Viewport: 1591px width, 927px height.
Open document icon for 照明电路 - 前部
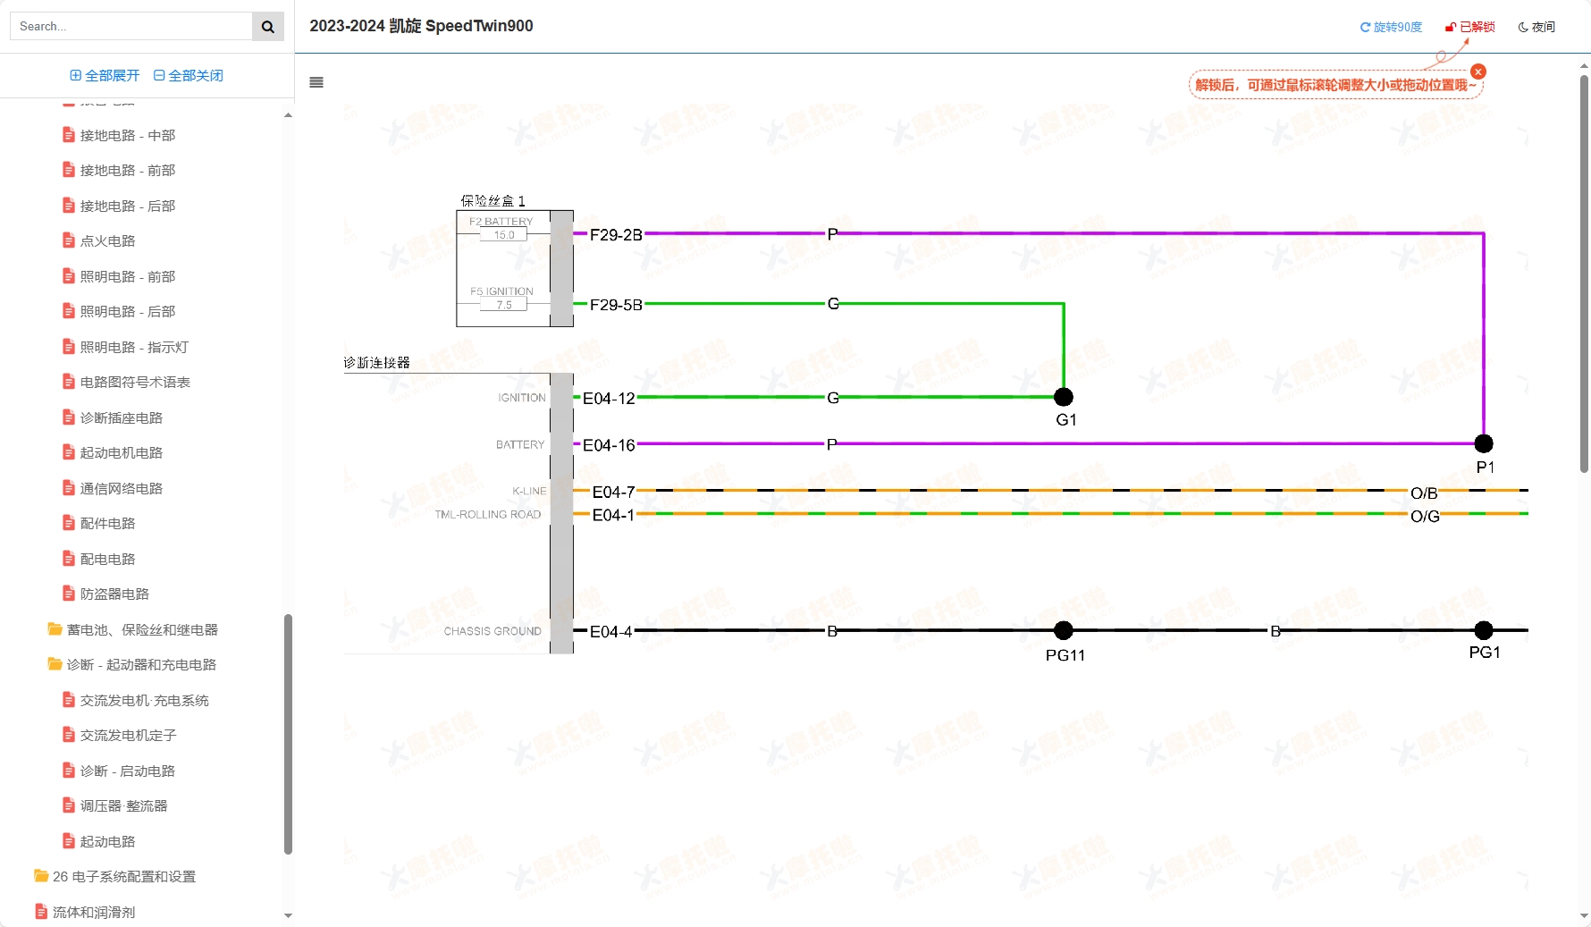[x=68, y=276]
